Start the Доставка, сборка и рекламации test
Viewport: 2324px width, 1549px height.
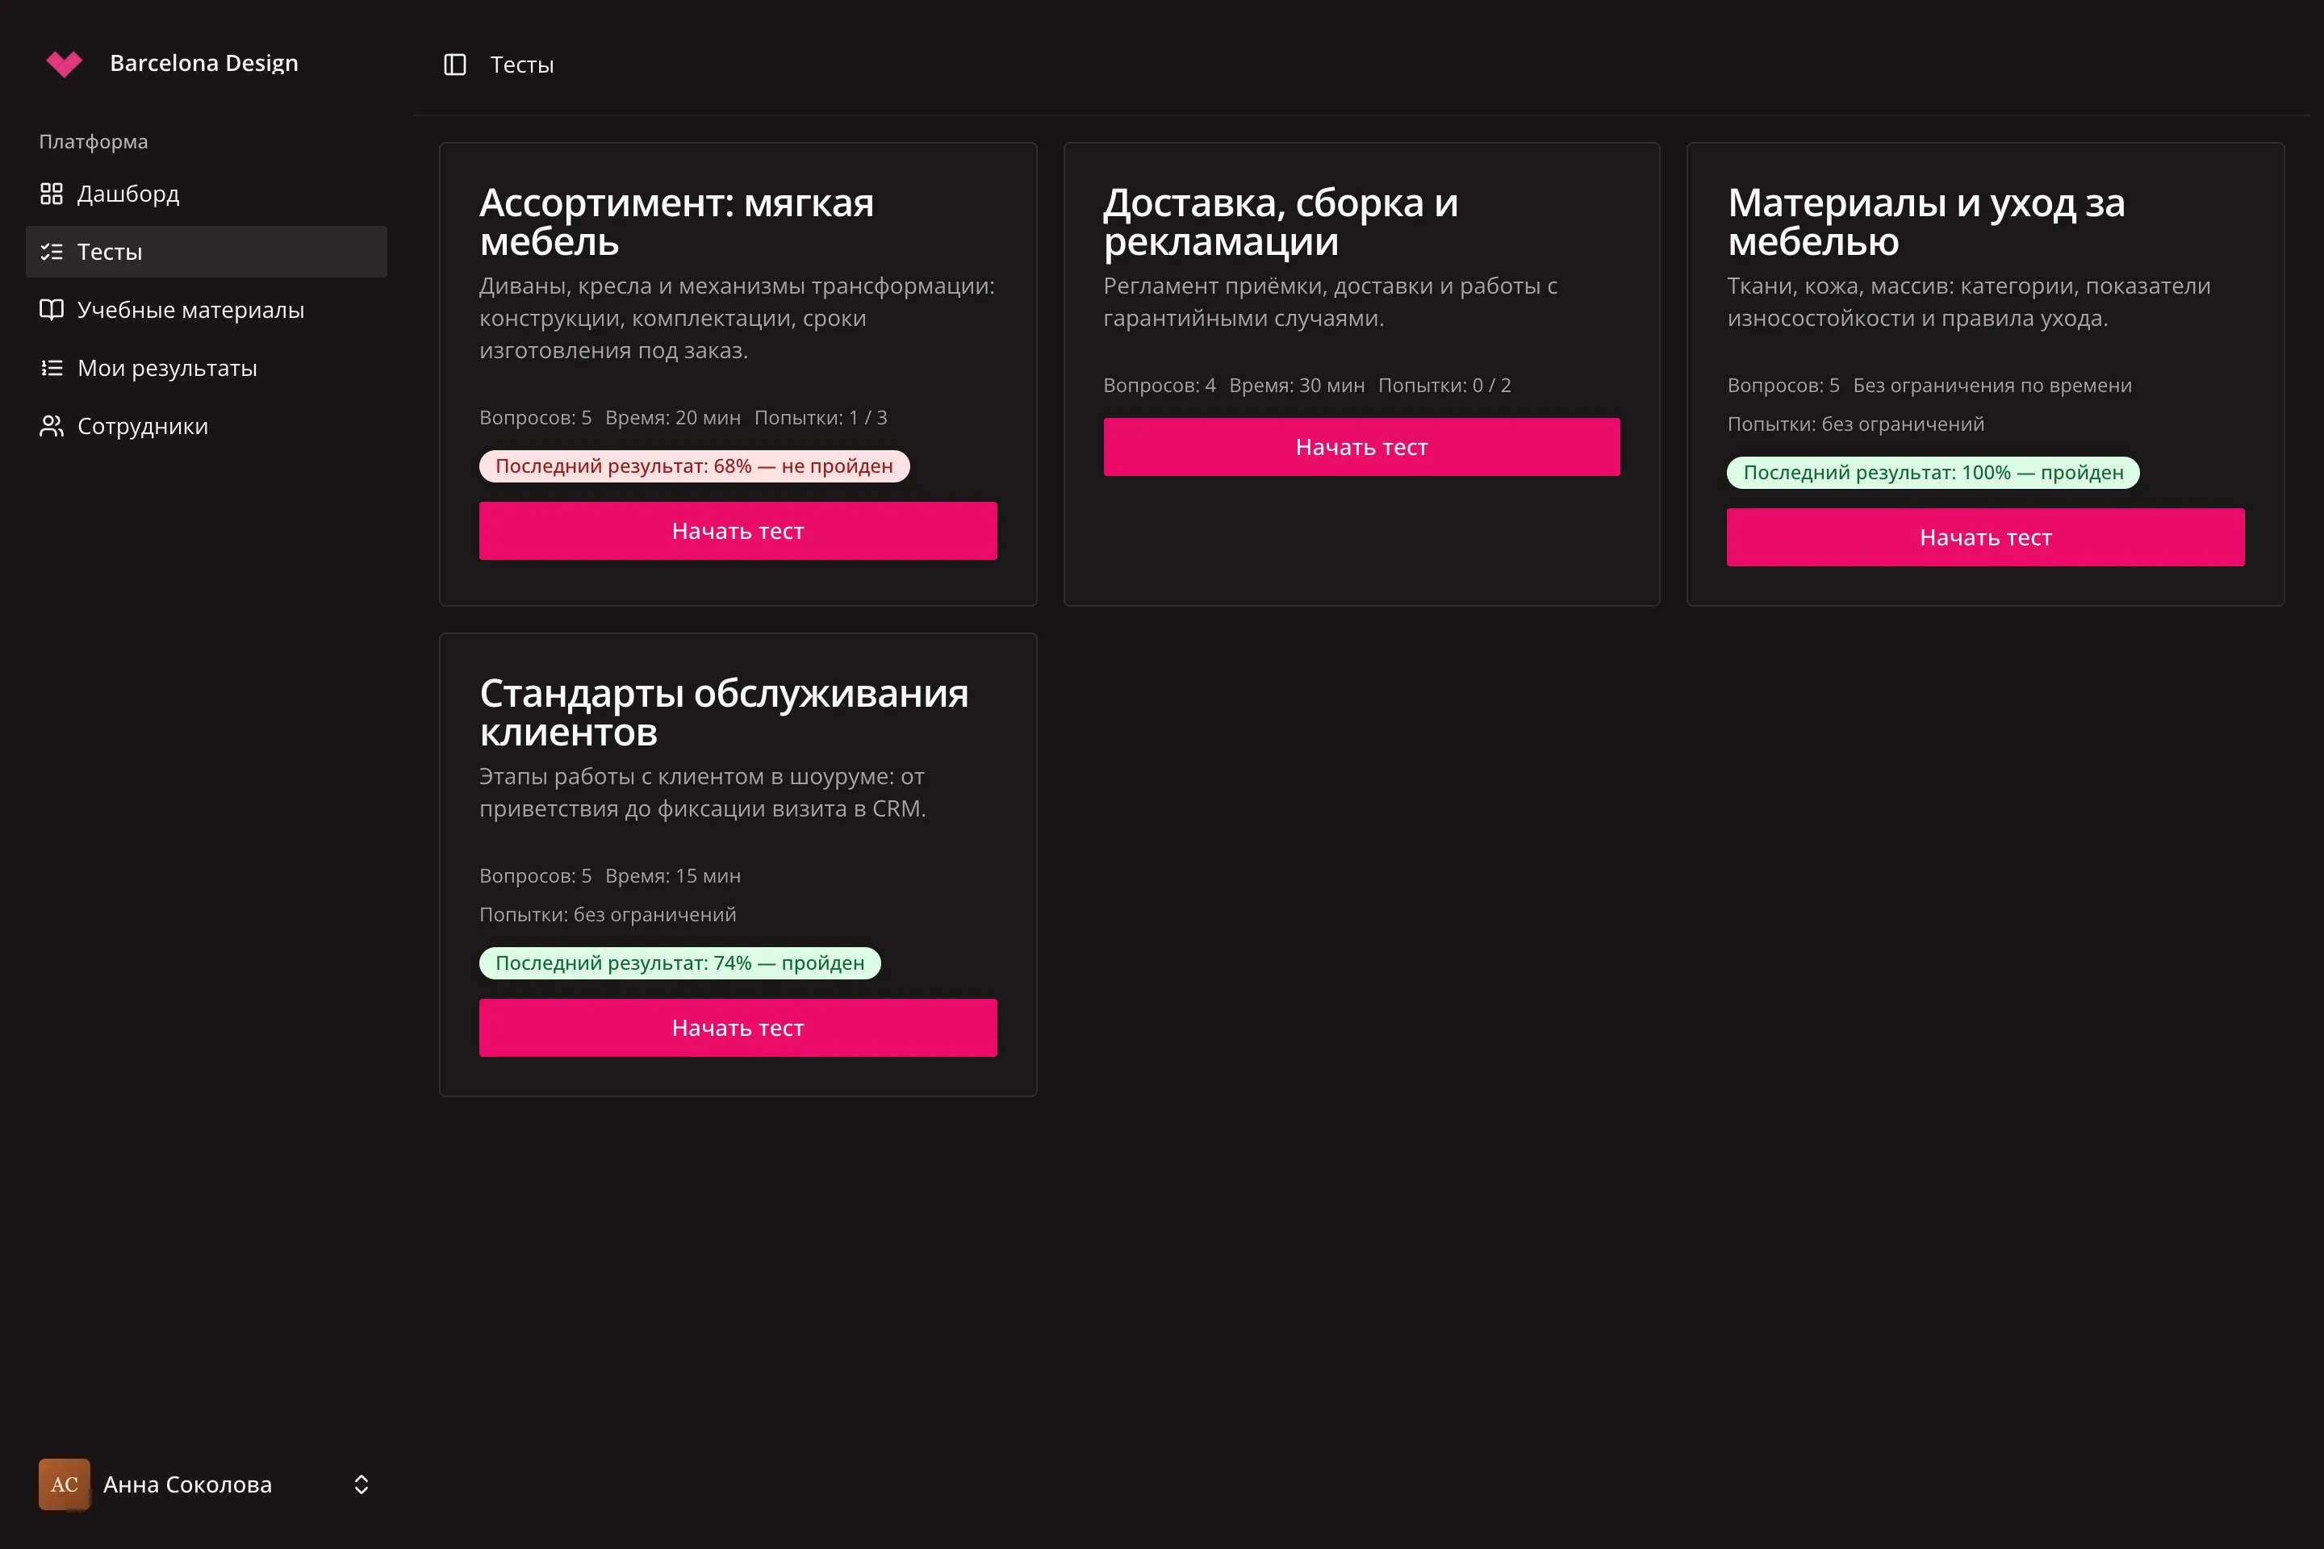tap(1361, 446)
